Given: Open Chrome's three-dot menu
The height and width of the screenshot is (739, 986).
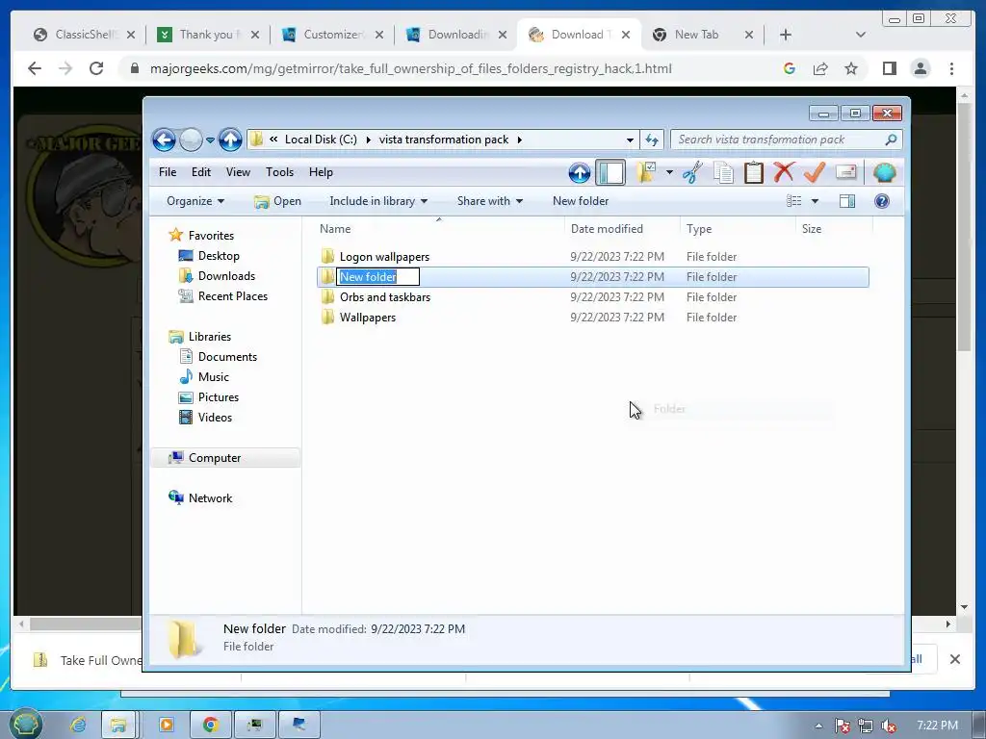Looking at the screenshot, I should click(x=951, y=68).
